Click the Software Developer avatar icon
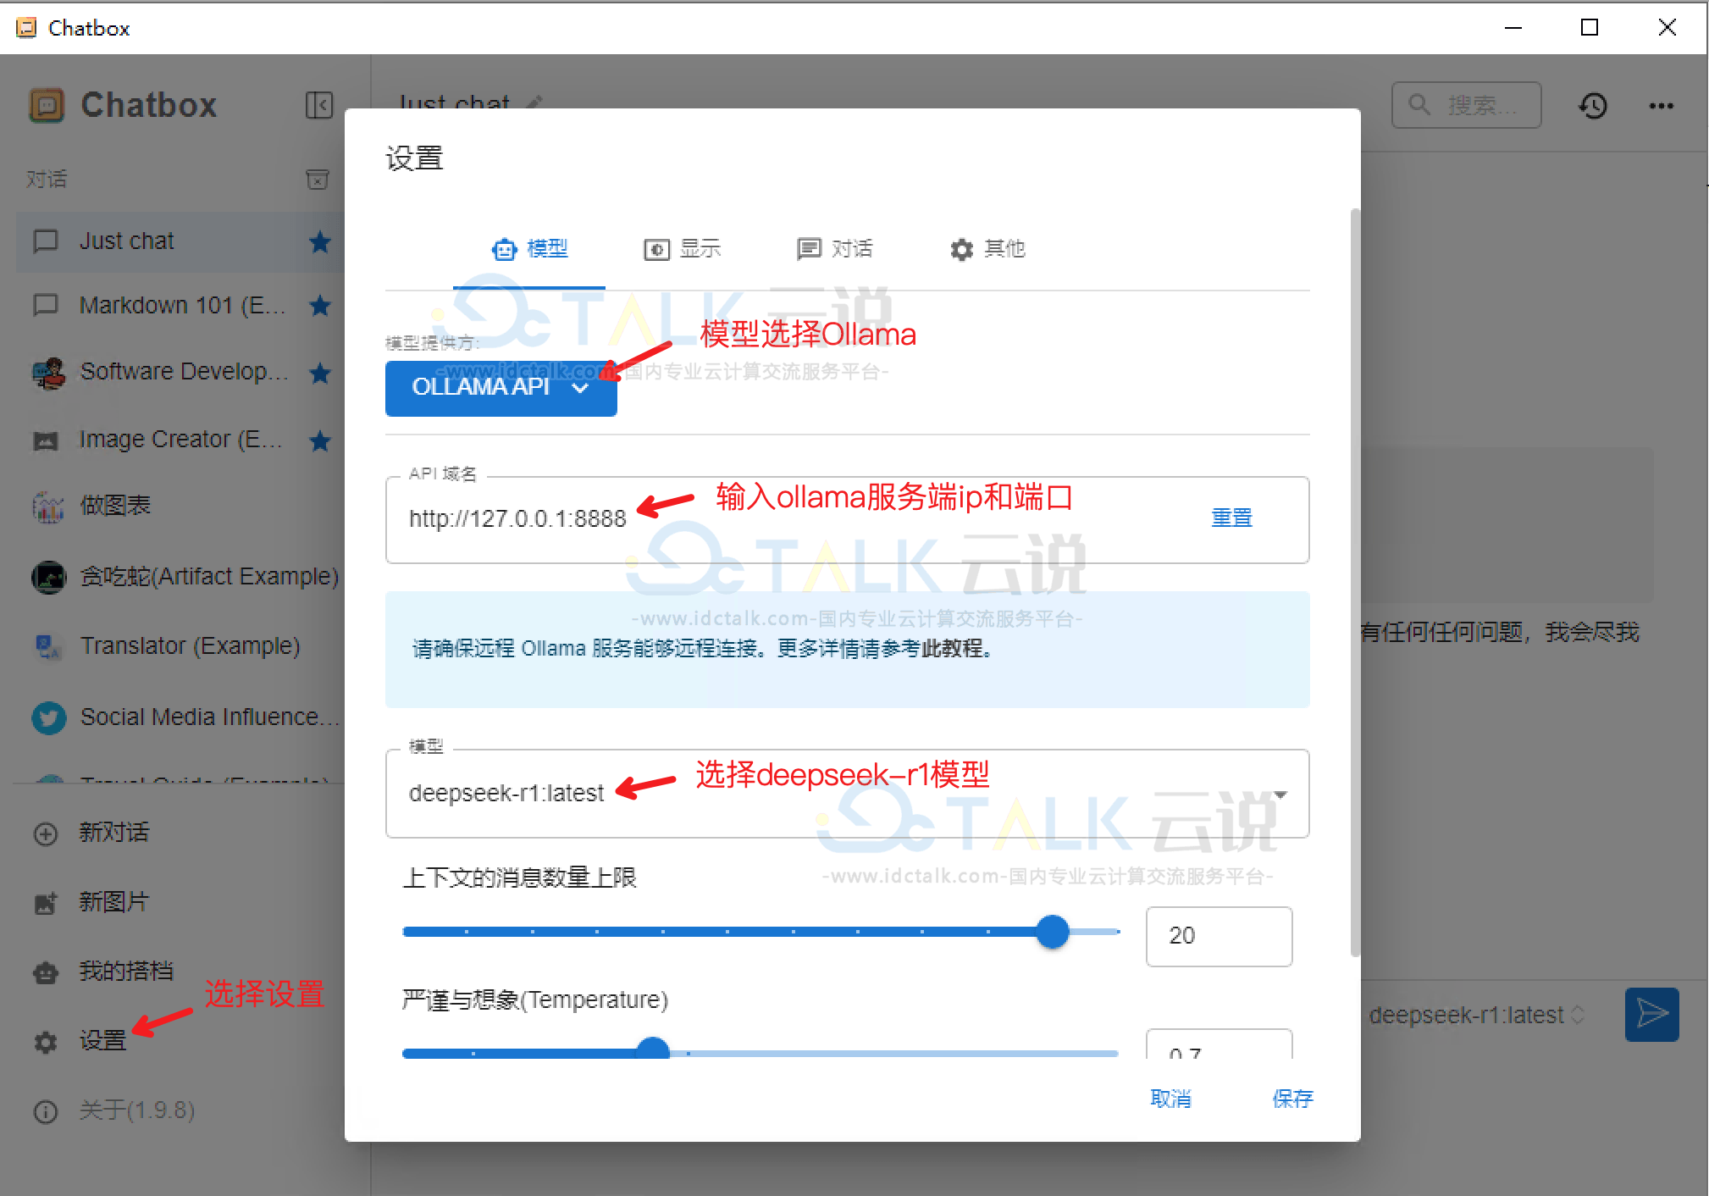The image size is (1709, 1196). coord(48,372)
